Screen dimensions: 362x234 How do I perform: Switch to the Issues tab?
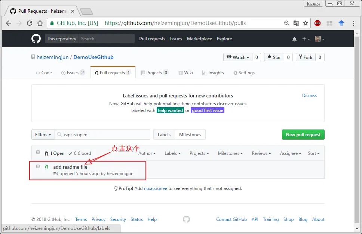[x=73, y=73]
